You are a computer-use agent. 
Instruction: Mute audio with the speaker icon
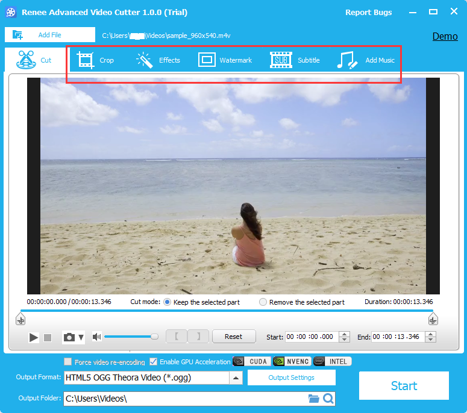click(96, 337)
